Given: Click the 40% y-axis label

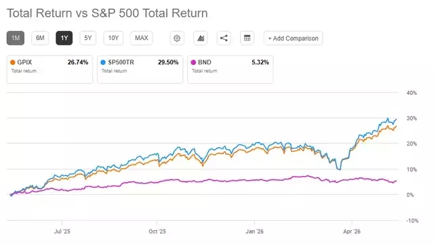Looking at the screenshot, I should 412,93.
